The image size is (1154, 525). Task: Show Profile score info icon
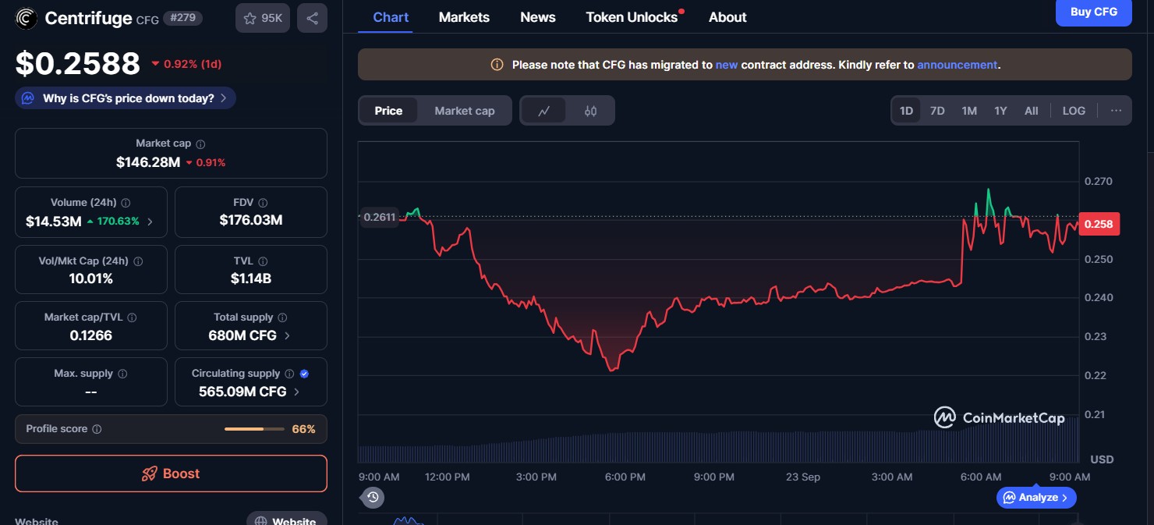tap(97, 429)
